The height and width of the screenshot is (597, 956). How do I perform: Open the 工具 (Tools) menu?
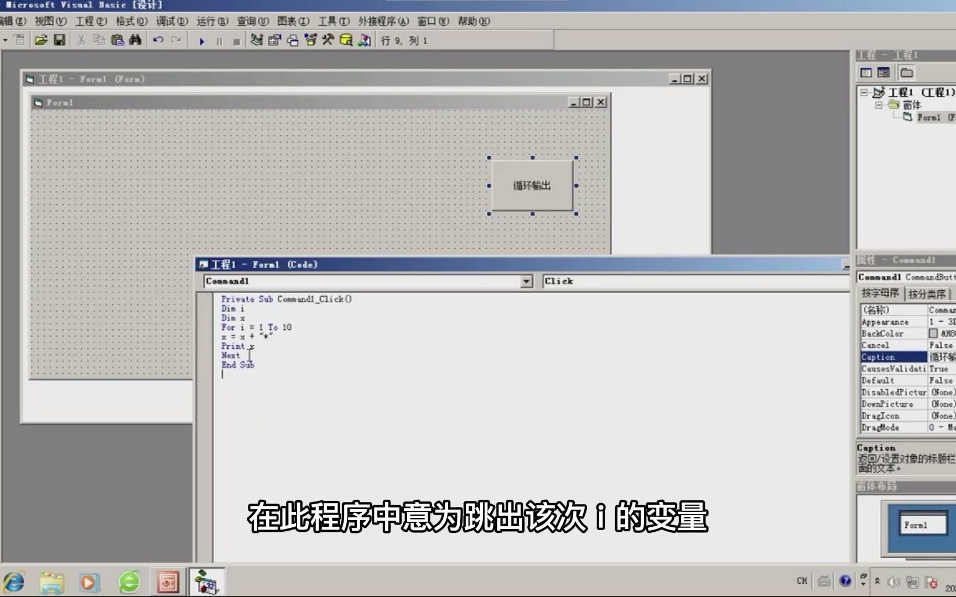334,21
